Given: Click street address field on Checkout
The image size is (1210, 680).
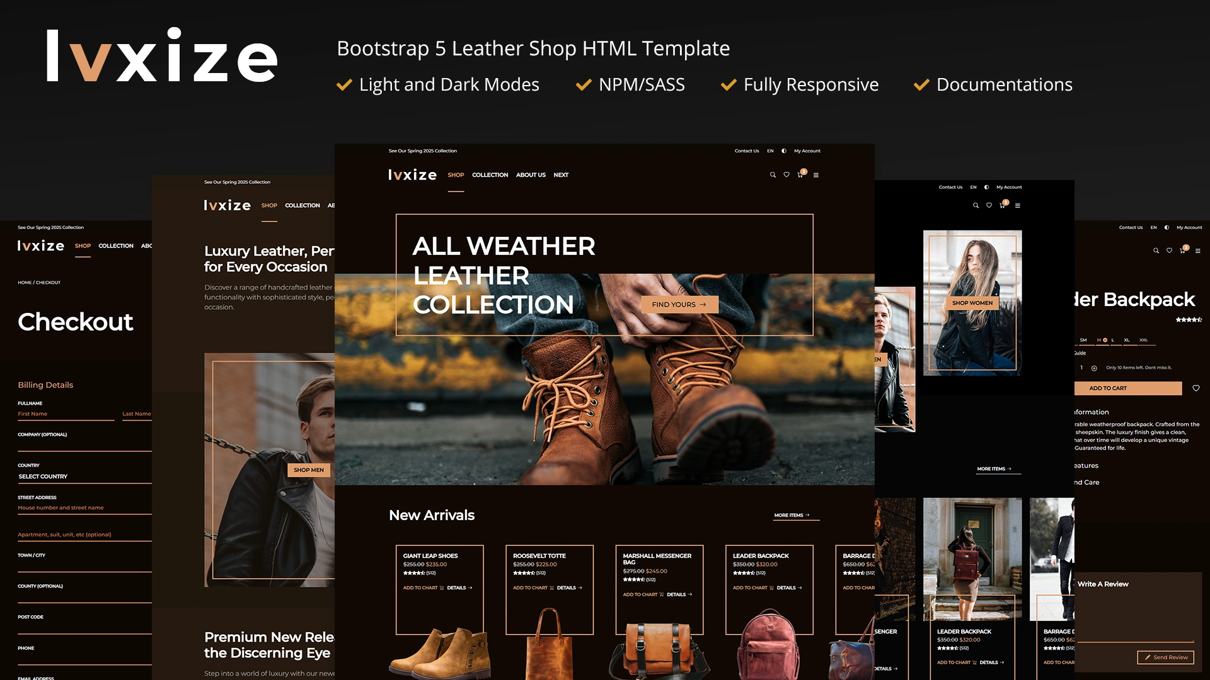Looking at the screenshot, I should point(84,508).
